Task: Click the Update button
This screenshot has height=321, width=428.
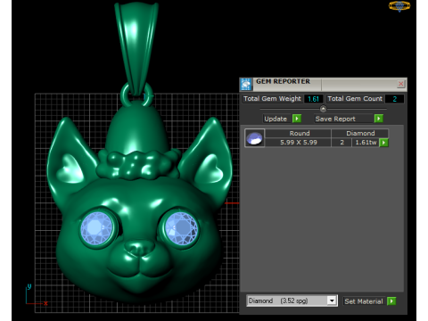Action: point(276,119)
